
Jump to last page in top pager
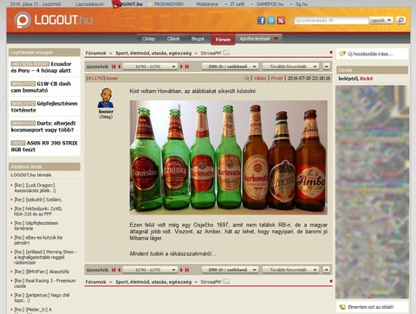coord(187,67)
